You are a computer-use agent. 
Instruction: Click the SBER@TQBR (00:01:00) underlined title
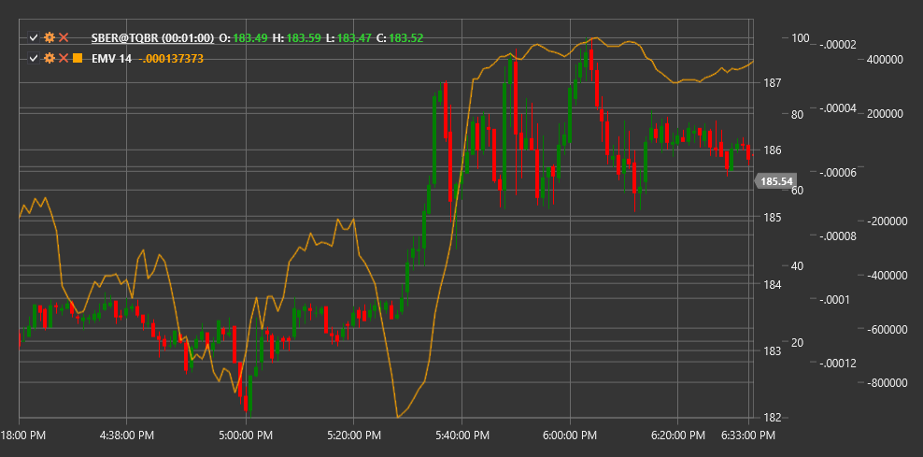tap(152, 38)
